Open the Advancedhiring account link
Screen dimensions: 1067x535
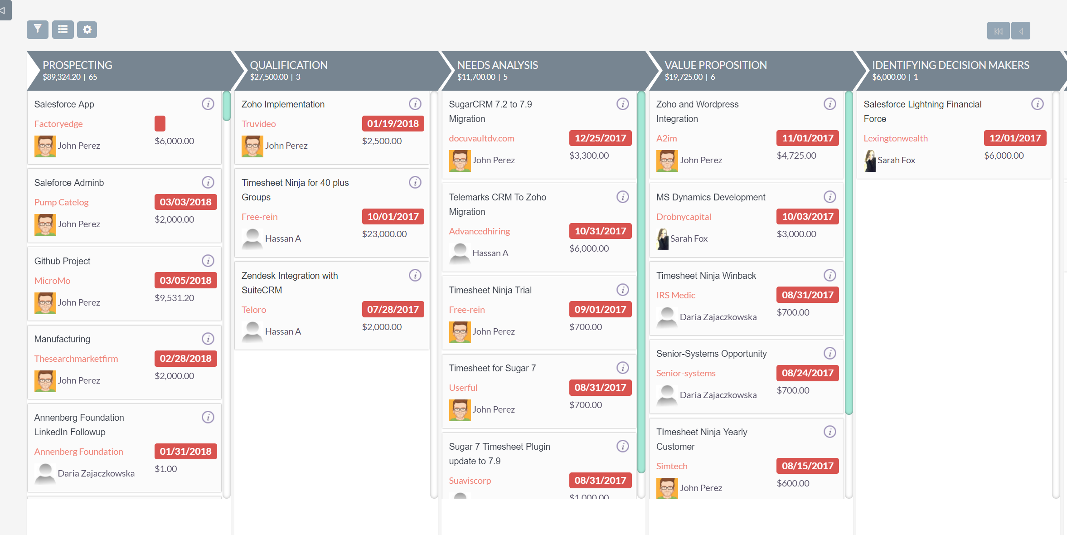(x=479, y=231)
